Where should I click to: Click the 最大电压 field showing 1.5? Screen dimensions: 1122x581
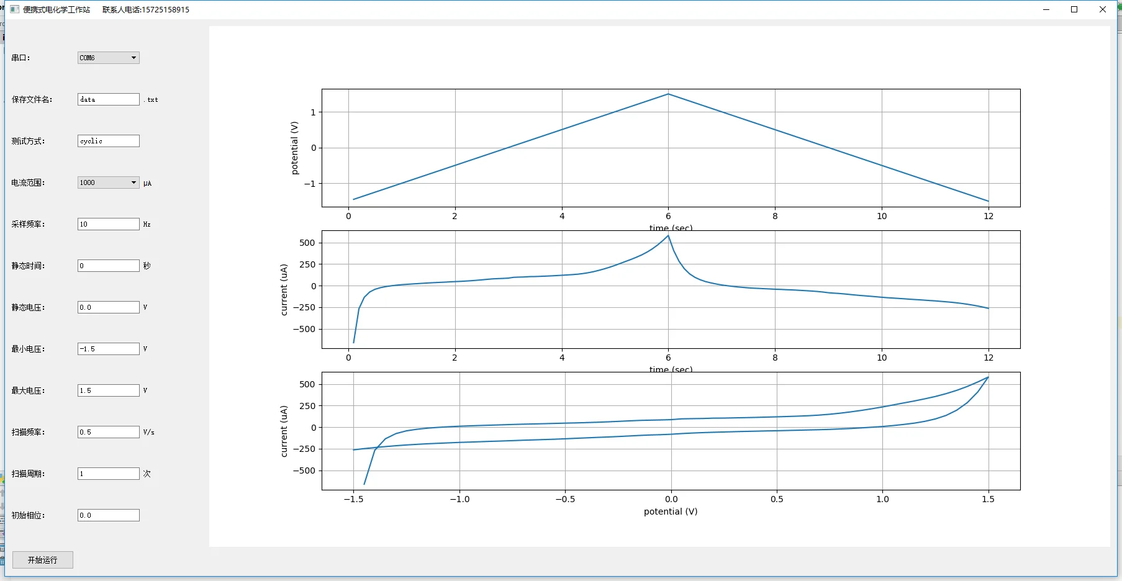coord(109,390)
